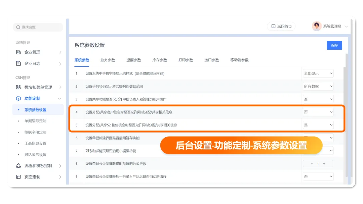363x204 pixels.
Task: Click the 流程和模板定制 icon
Action: click(x=18, y=166)
